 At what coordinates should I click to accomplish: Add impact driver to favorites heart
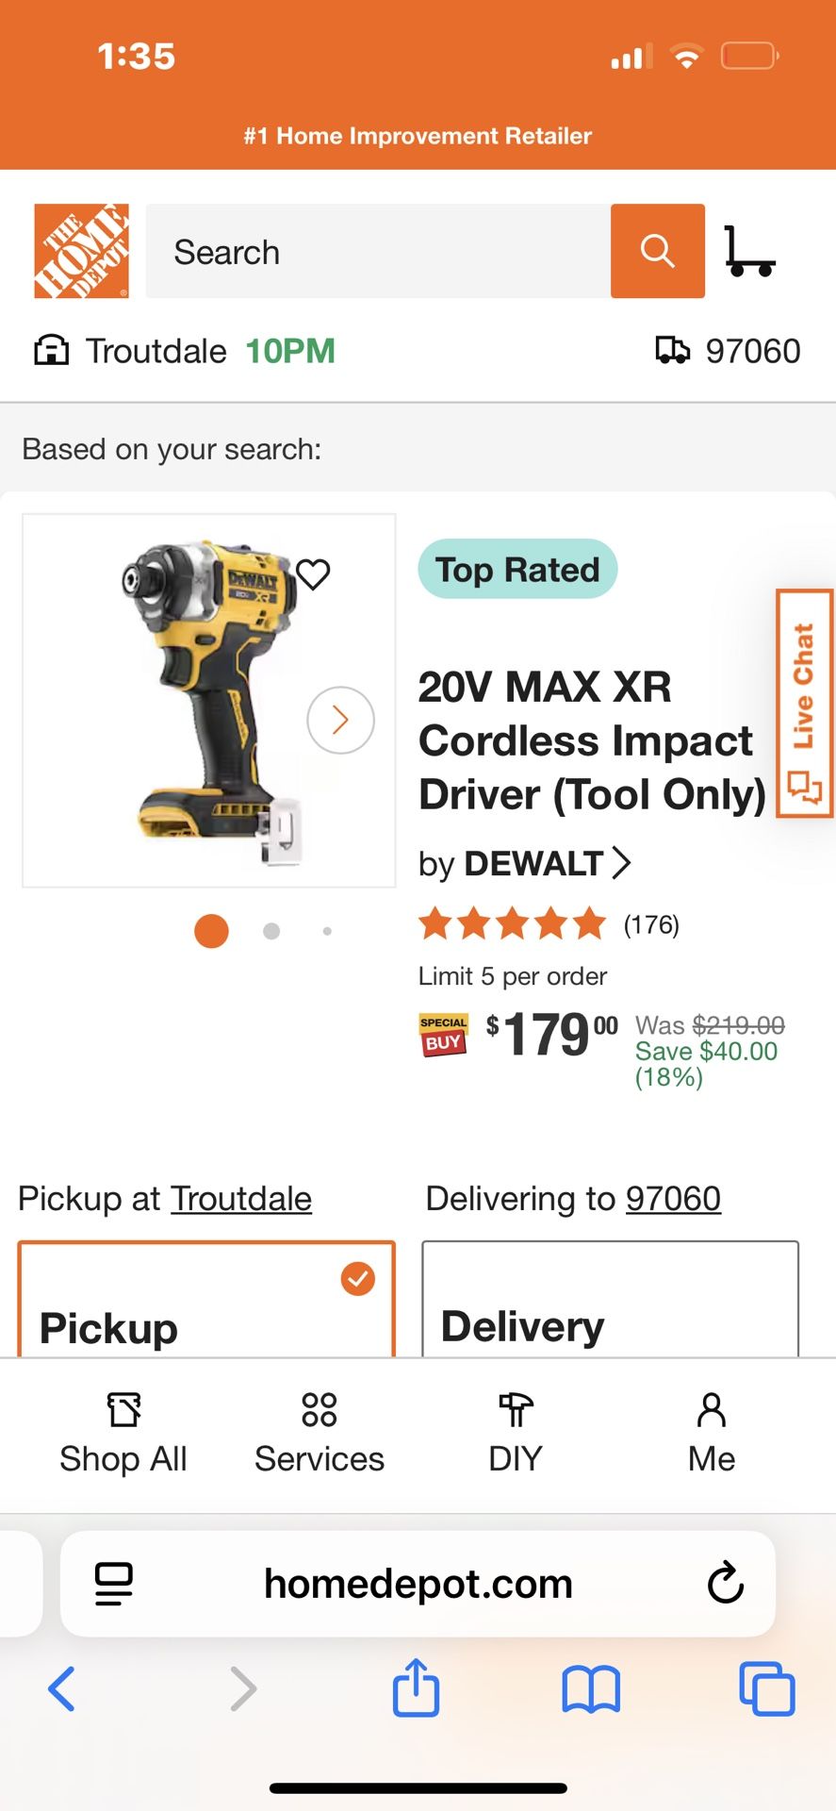(313, 573)
